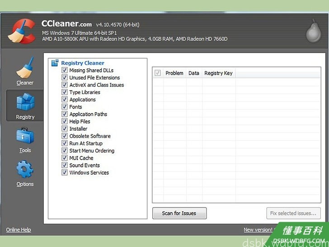Select the Registry blue cubes icon
The width and height of the screenshot is (329, 247).
click(x=25, y=102)
